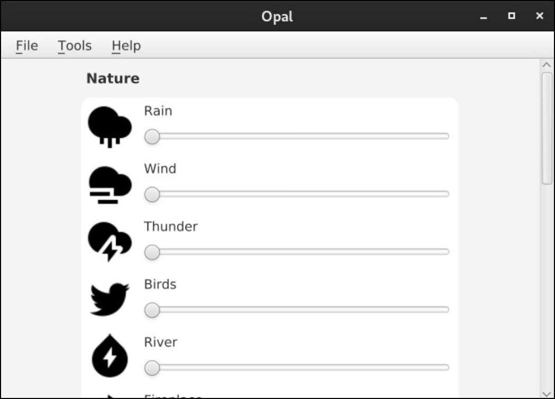The image size is (555, 399).
Task: Click the Wind volume slider handle
Action: pyautogui.click(x=152, y=195)
